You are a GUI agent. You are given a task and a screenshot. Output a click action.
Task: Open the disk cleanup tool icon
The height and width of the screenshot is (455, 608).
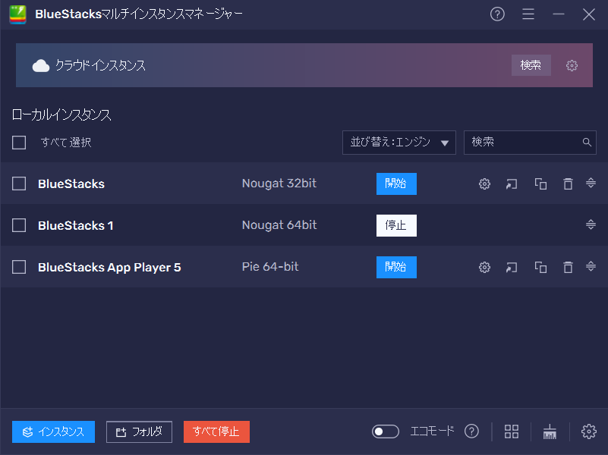pos(550,431)
